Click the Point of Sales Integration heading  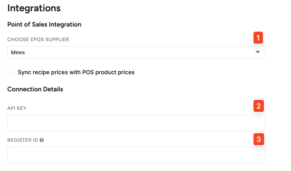(x=44, y=24)
